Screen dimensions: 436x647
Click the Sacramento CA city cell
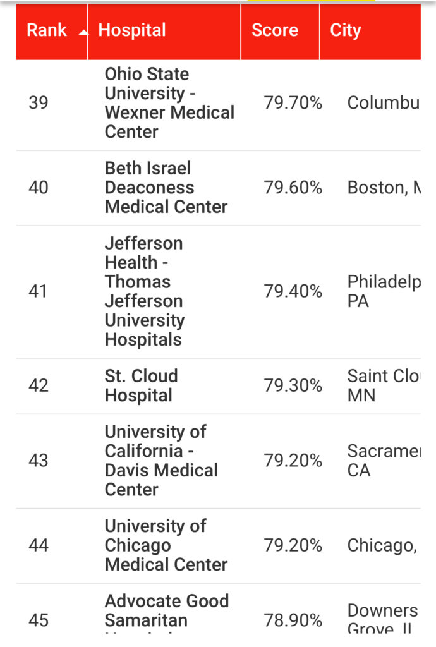point(384,461)
